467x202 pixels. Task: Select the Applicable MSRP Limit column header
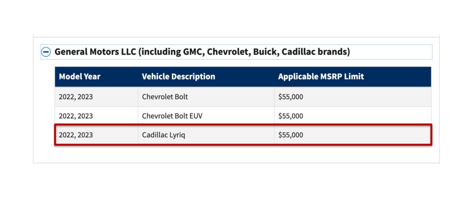(x=321, y=77)
